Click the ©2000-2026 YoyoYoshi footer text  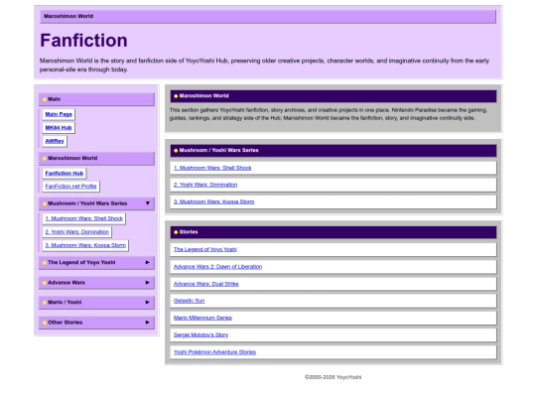[x=333, y=377]
